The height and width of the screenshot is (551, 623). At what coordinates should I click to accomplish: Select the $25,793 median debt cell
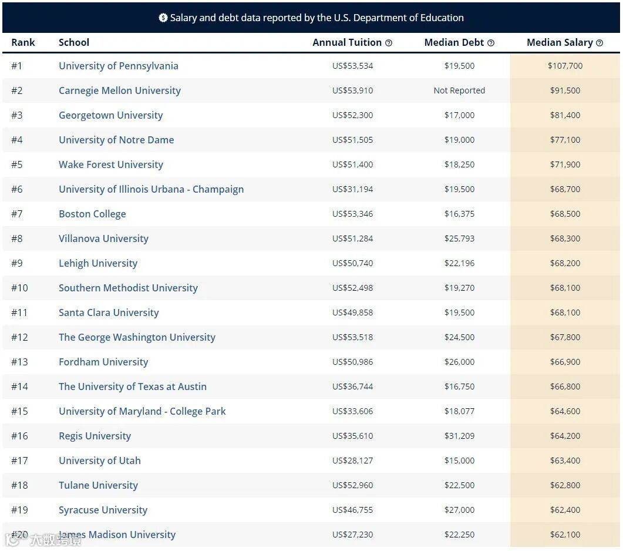click(x=459, y=238)
